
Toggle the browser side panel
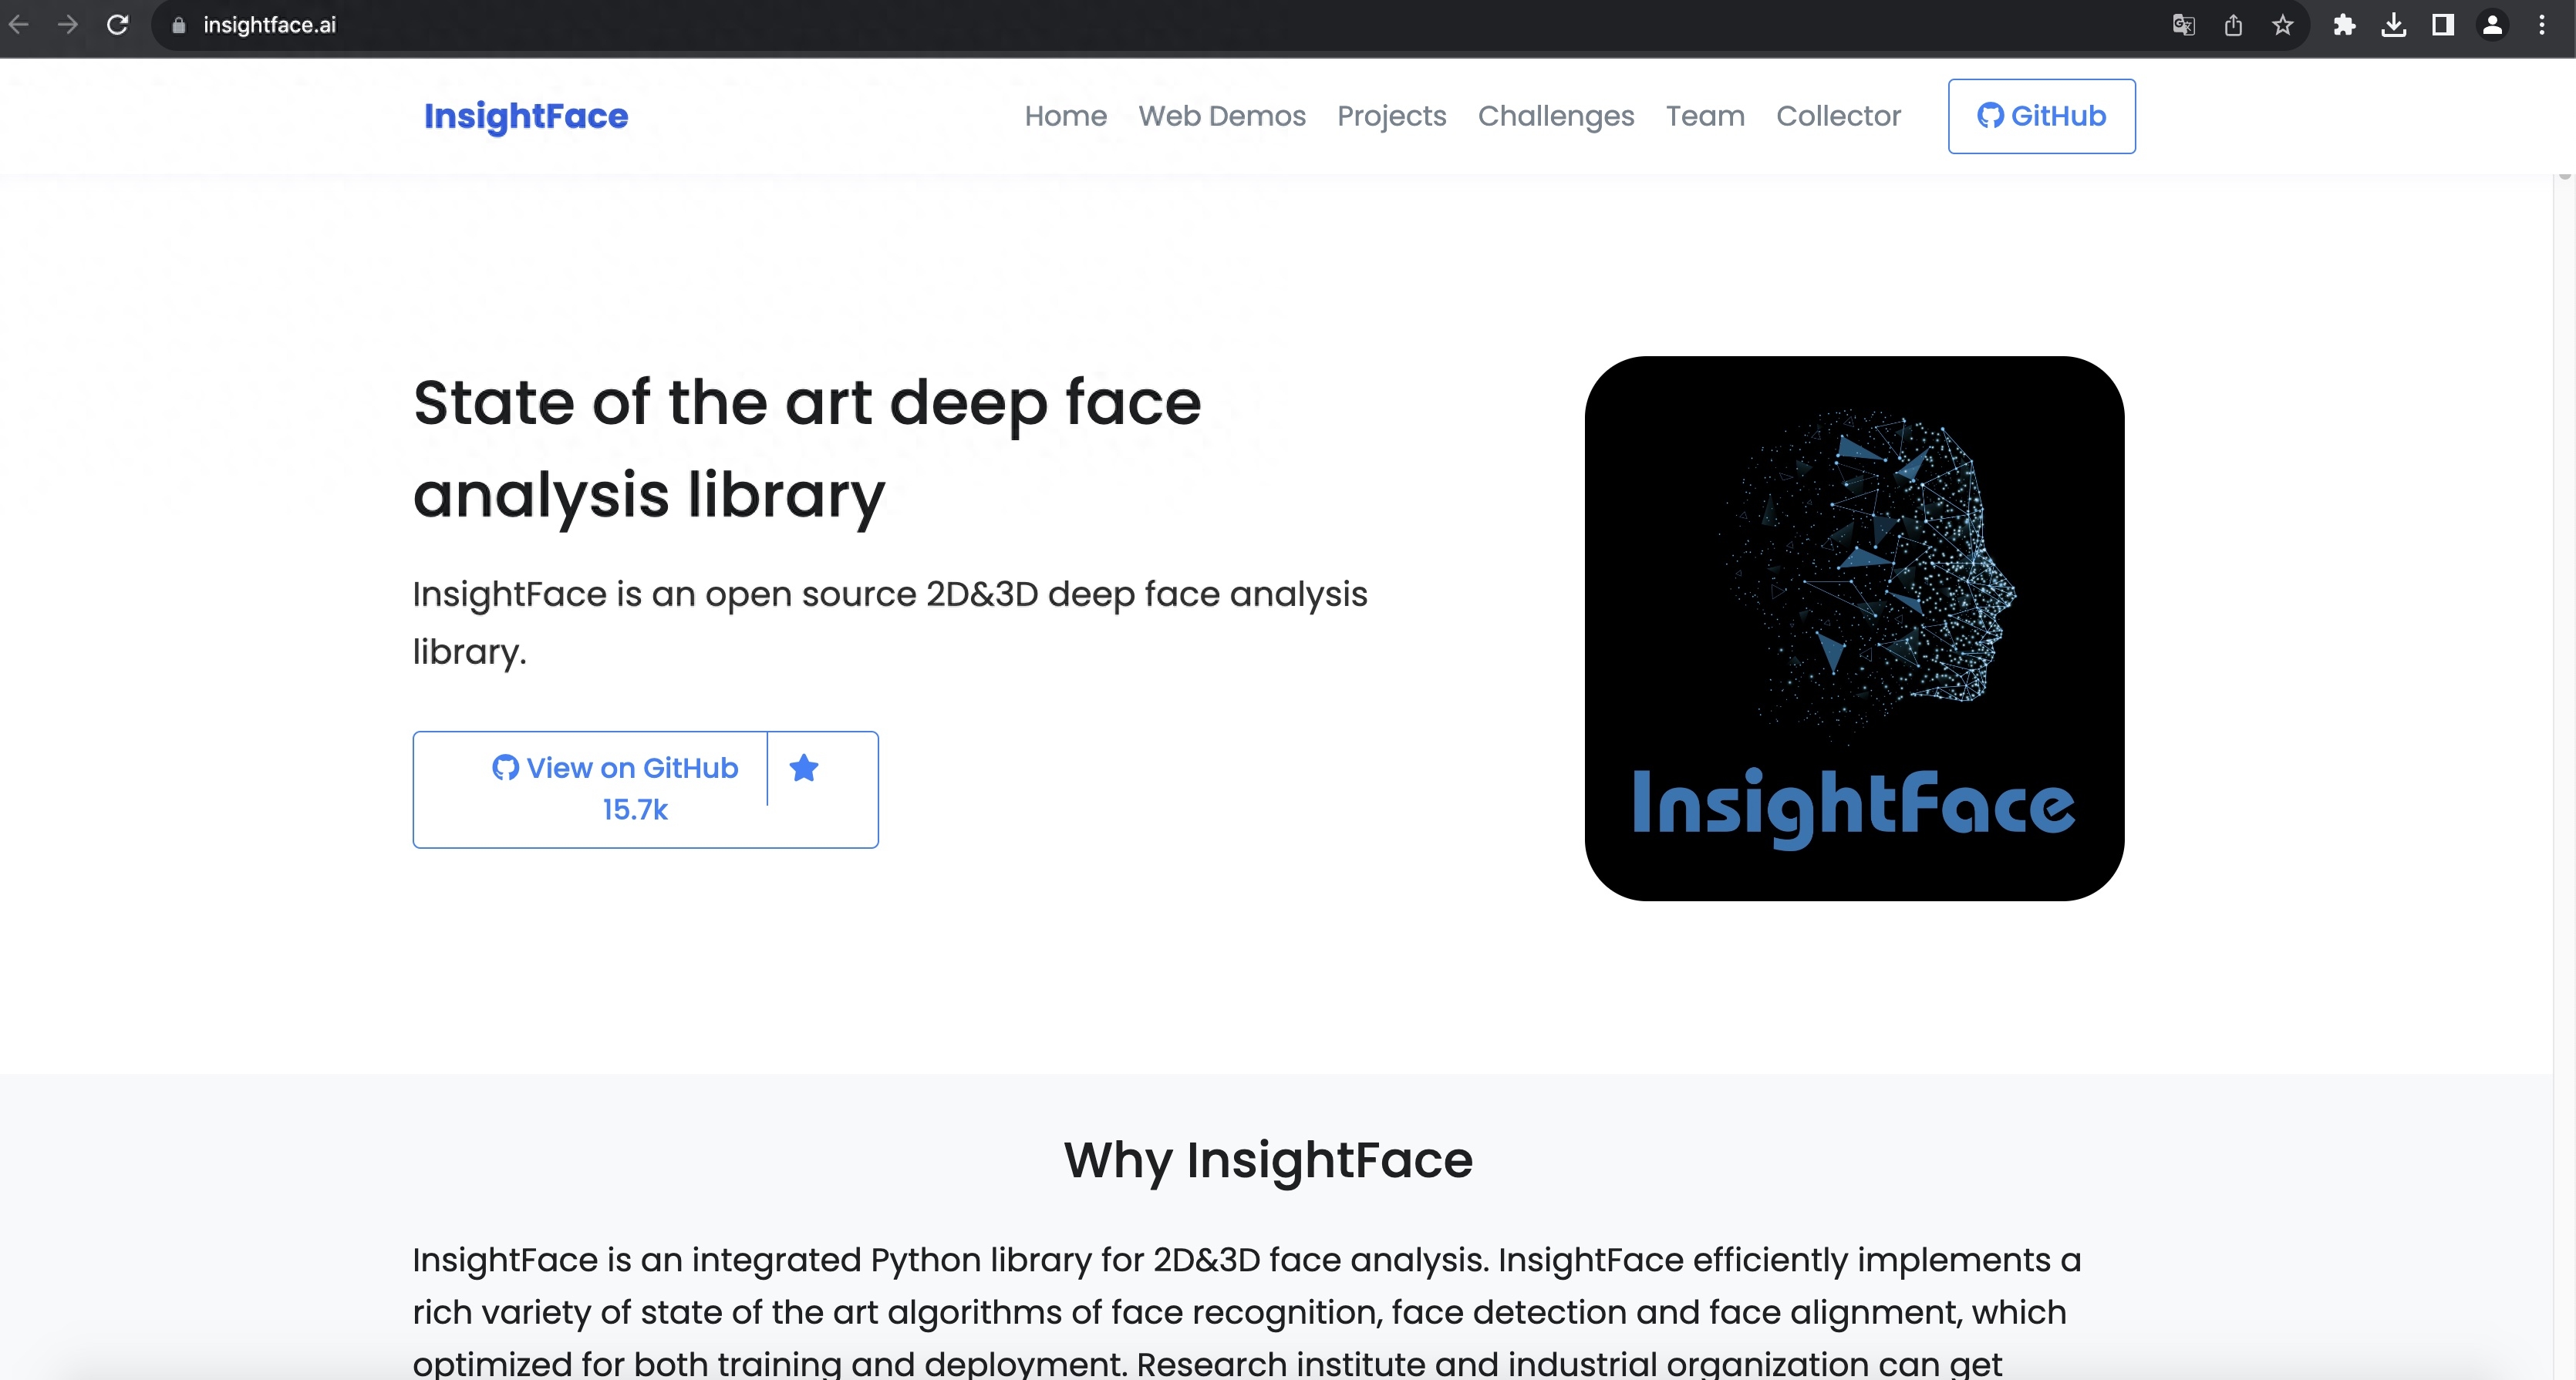pos(2443,25)
